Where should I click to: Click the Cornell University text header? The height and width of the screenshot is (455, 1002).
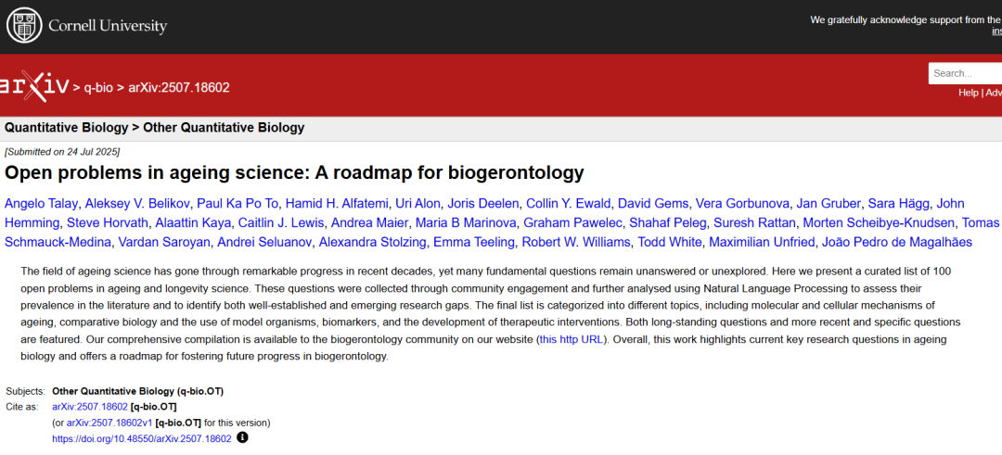(108, 26)
